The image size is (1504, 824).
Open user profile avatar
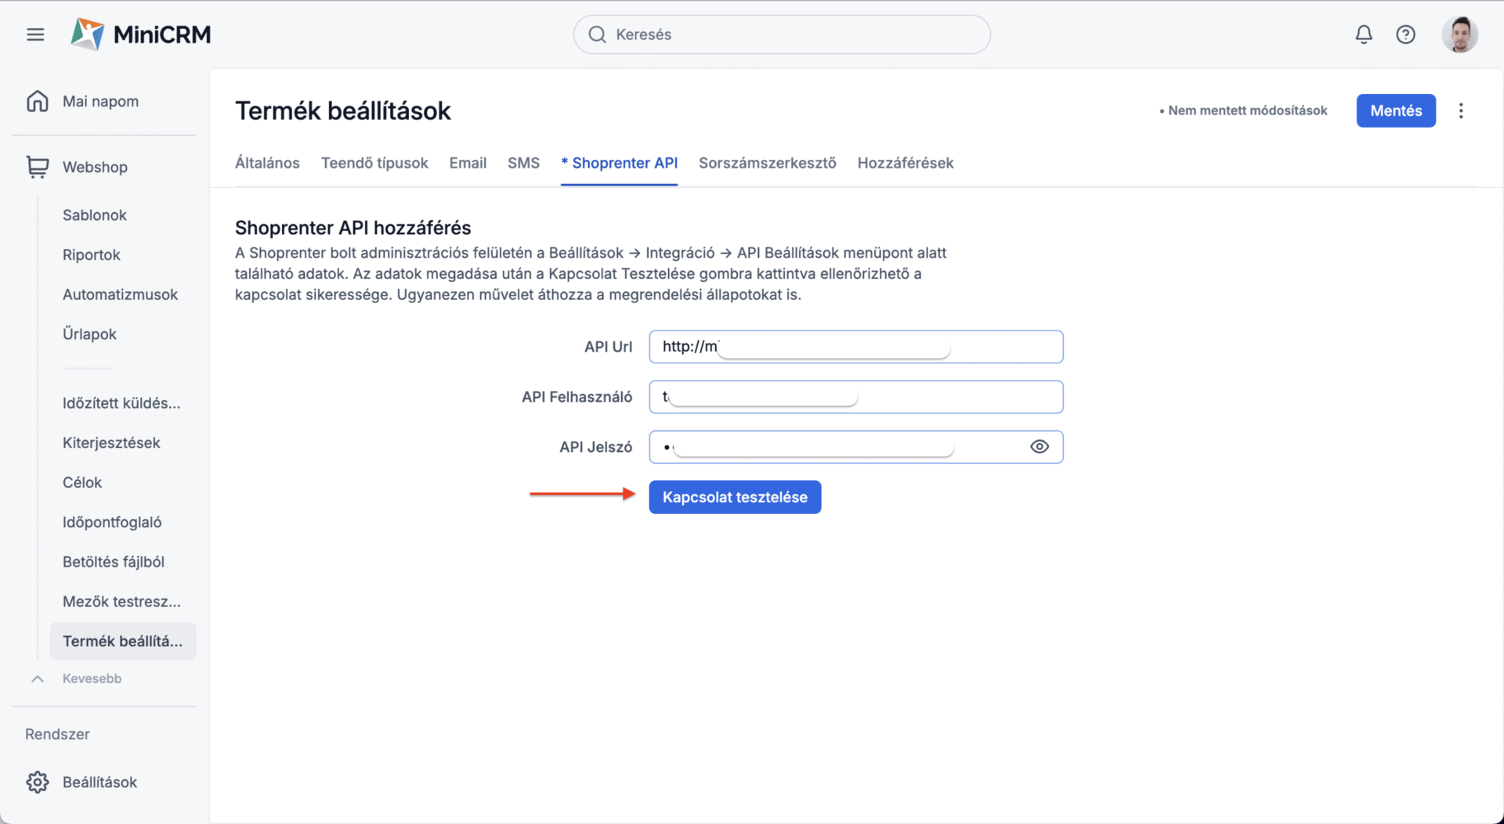pyautogui.click(x=1459, y=34)
